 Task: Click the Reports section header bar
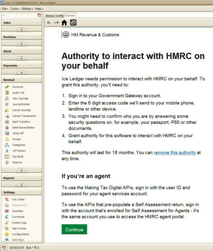pos(21,178)
